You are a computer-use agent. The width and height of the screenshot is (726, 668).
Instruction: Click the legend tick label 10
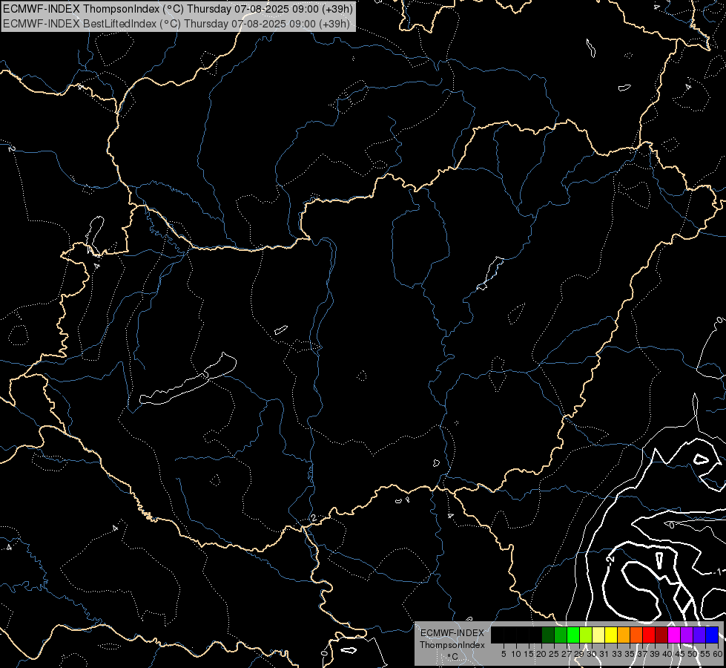(x=516, y=654)
